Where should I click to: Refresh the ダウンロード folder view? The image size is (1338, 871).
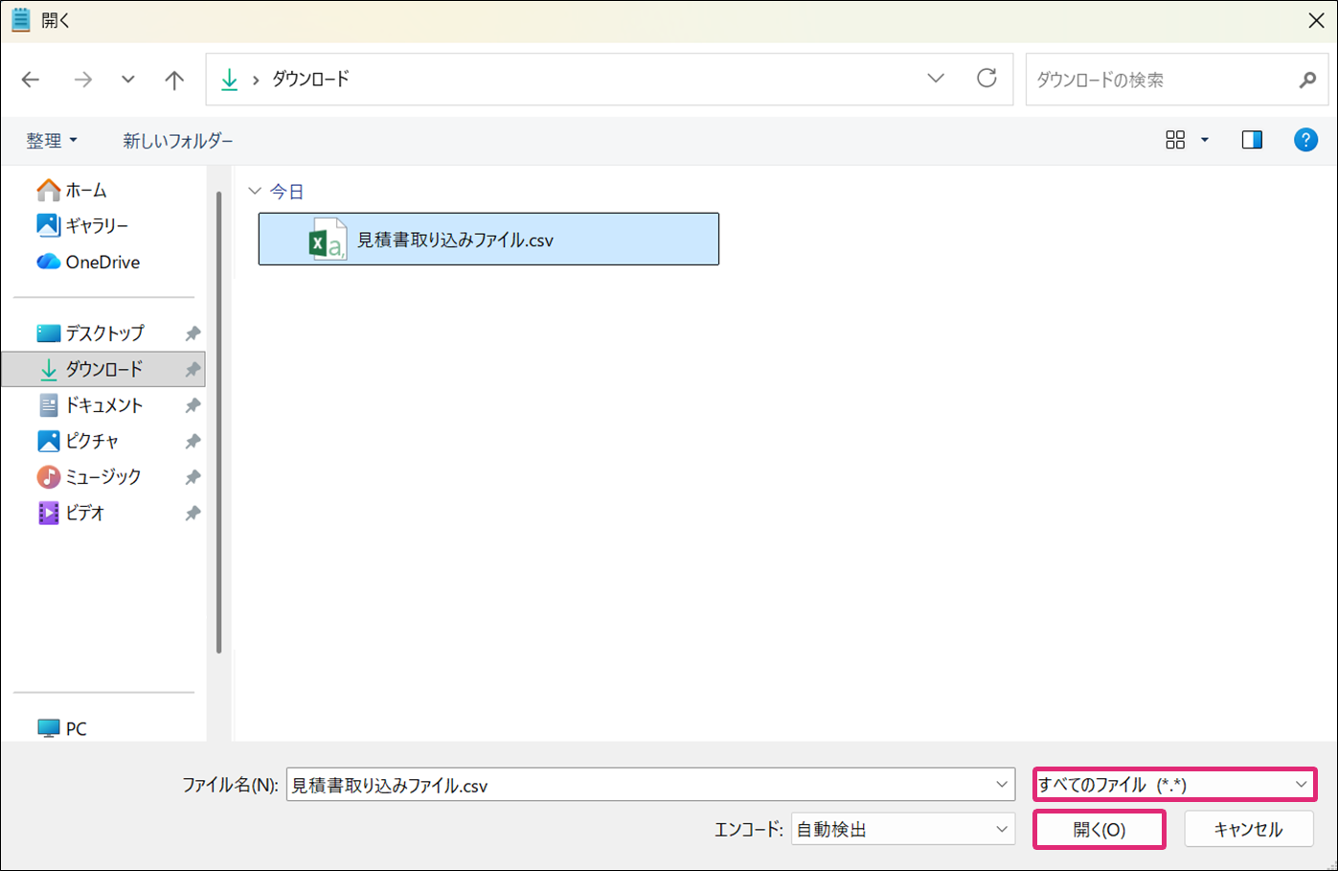(986, 79)
